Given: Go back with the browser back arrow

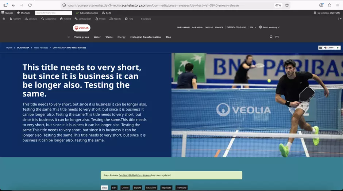Looking at the screenshot, I should [14, 5].
